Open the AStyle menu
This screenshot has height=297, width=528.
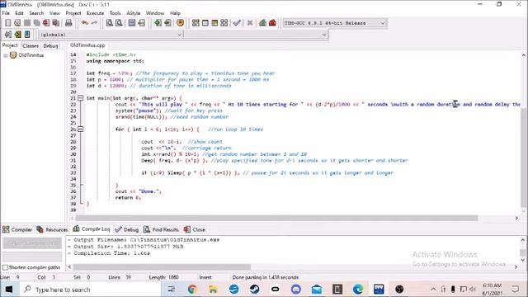tap(134, 13)
